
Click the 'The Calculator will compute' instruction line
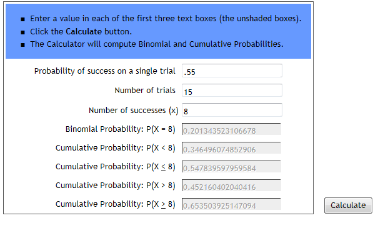click(157, 44)
